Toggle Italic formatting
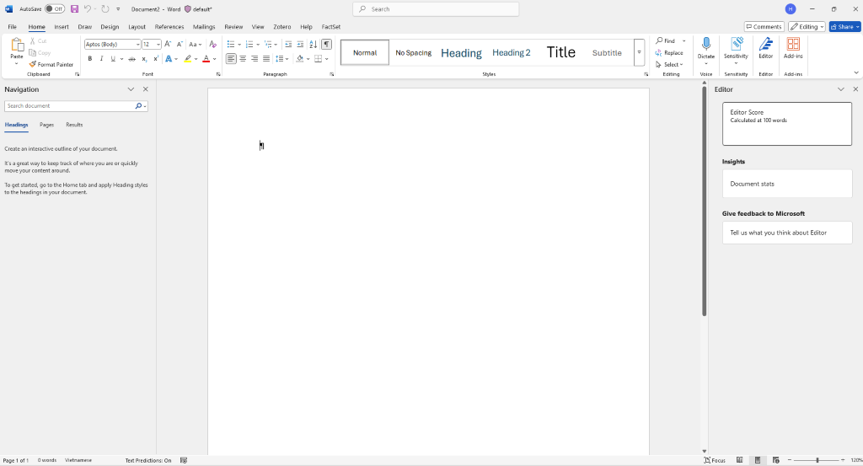 tap(101, 59)
